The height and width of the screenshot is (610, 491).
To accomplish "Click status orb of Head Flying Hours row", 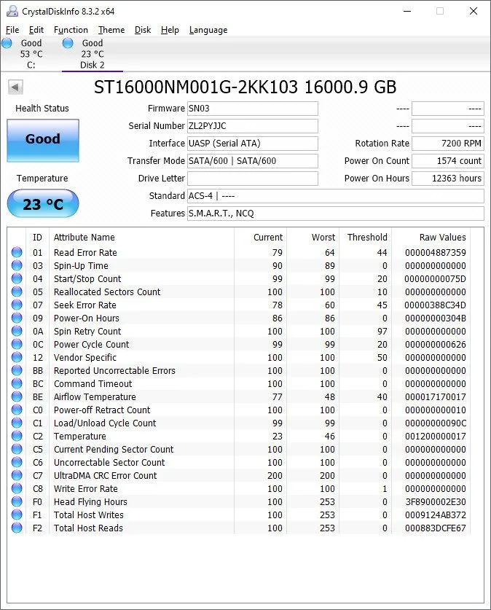I will (x=17, y=501).
